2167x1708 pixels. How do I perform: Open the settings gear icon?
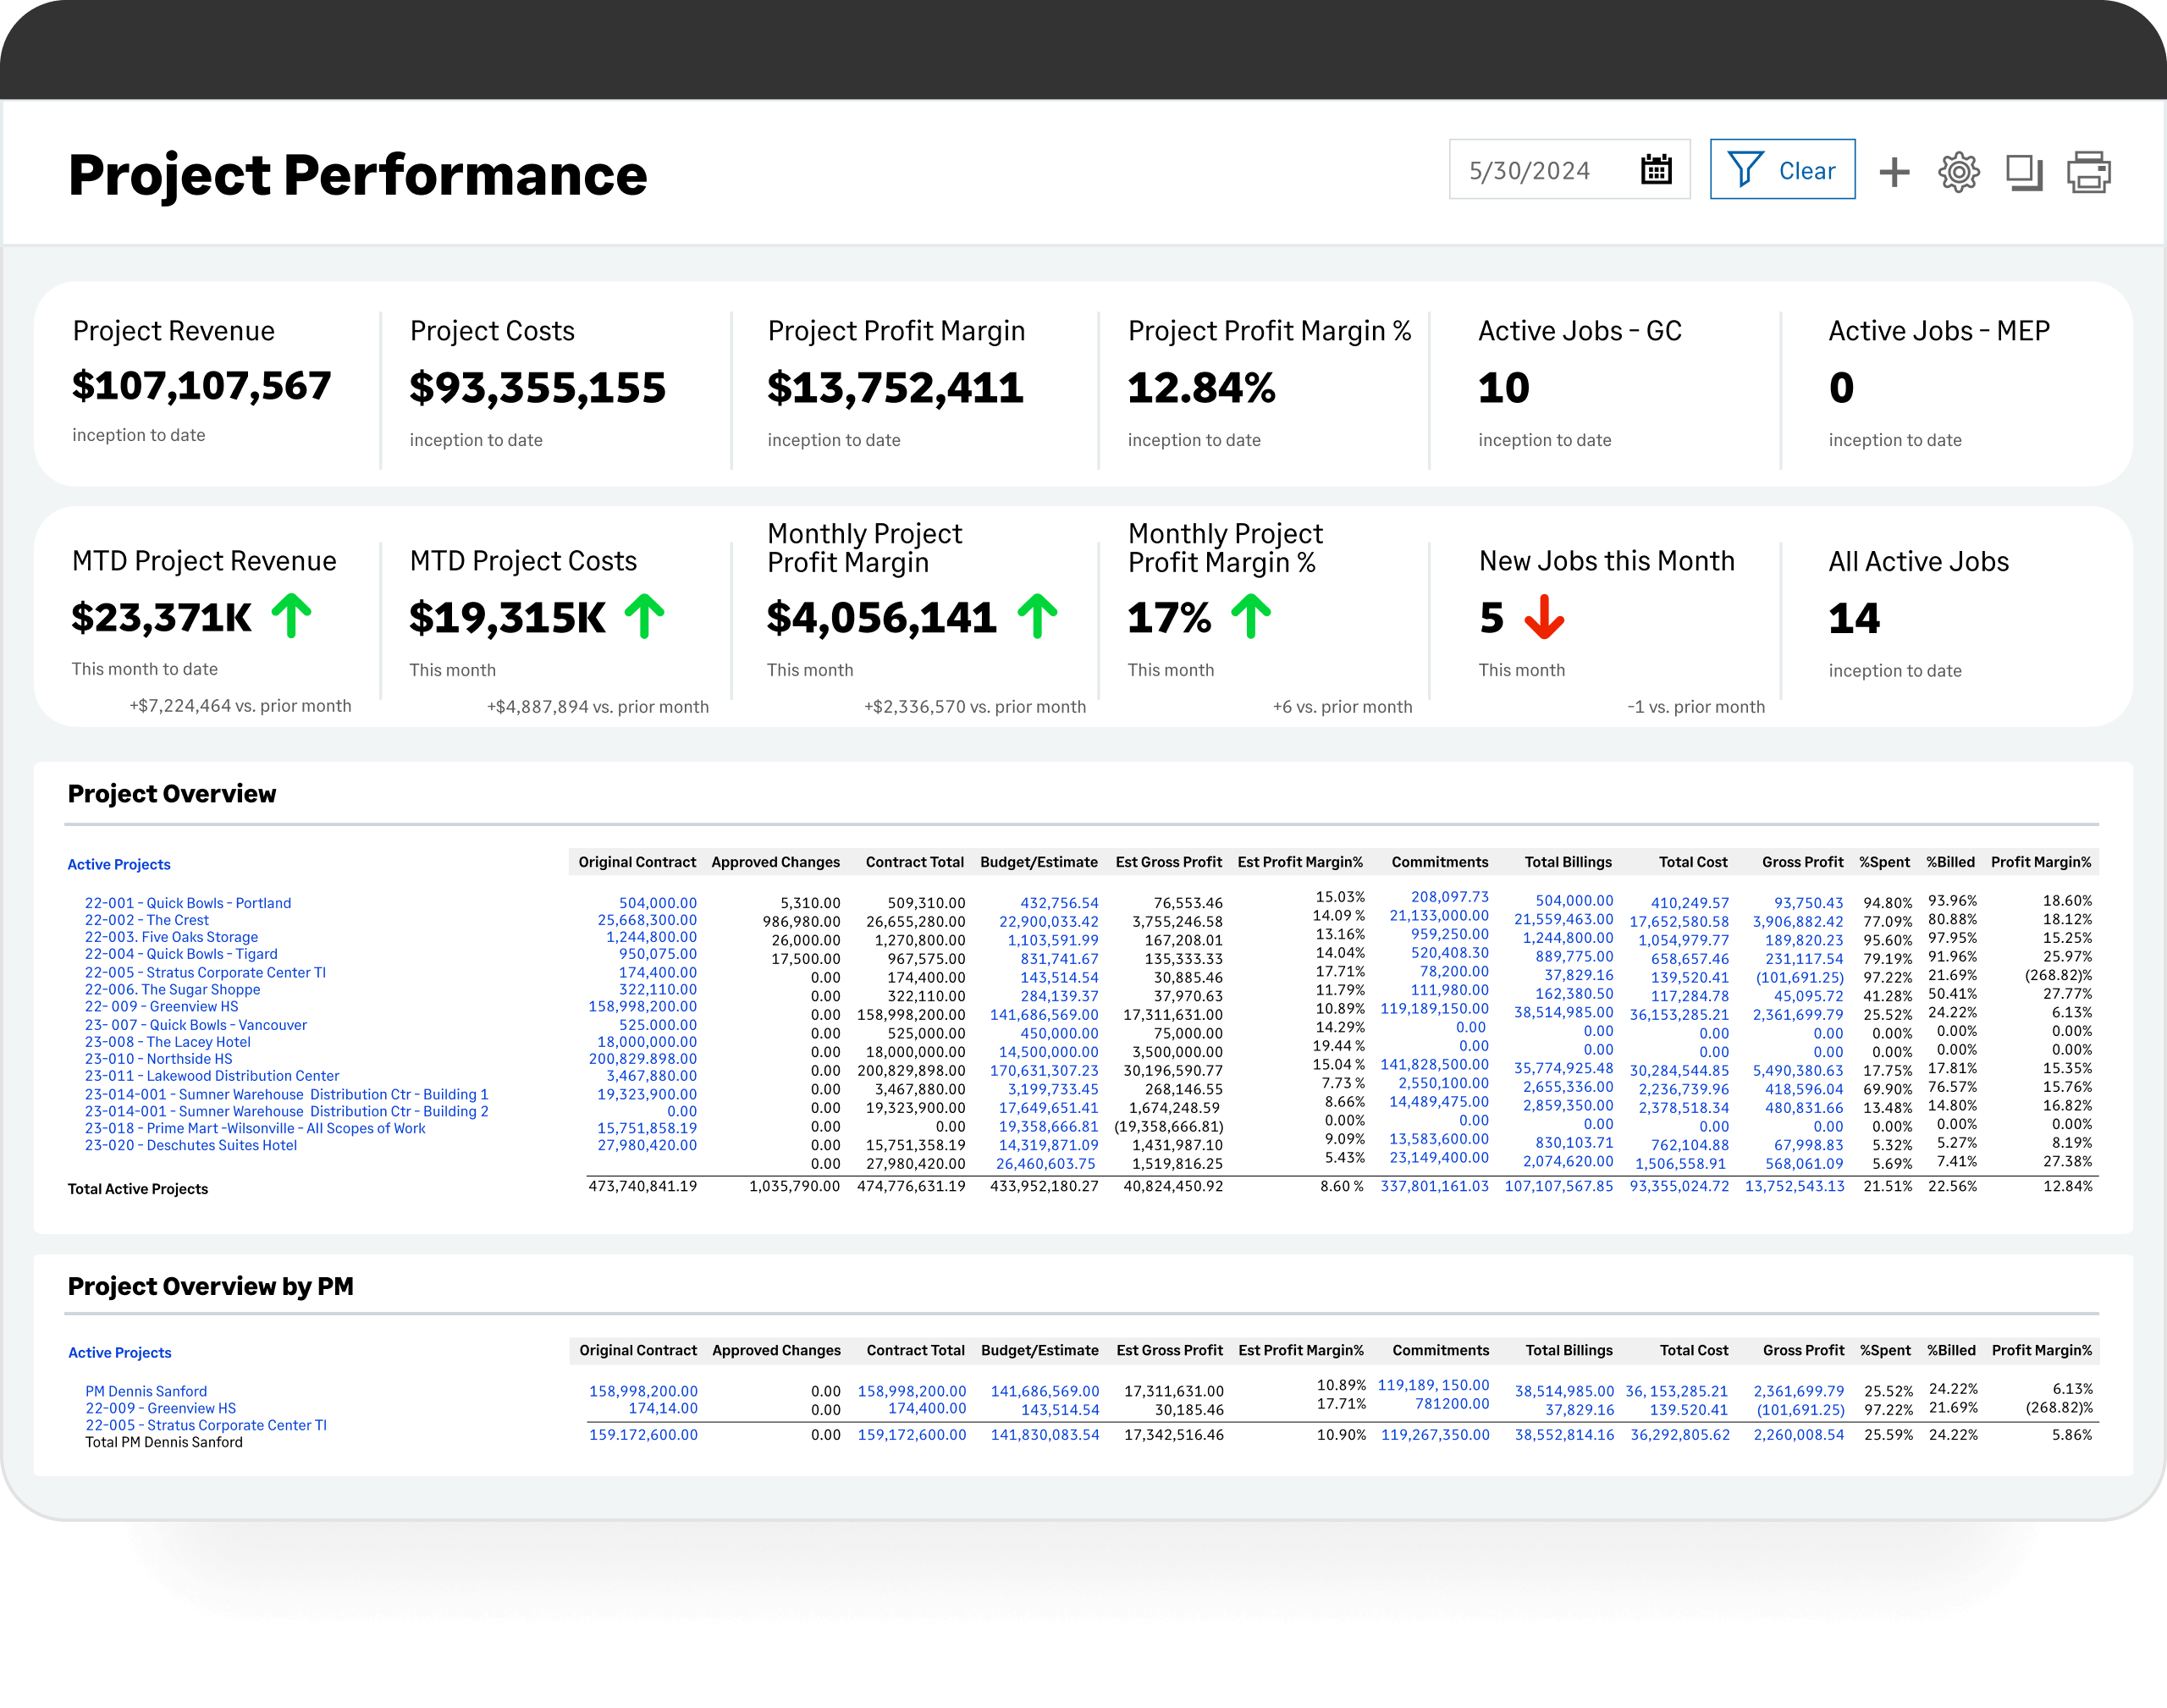pos(1958,172)
